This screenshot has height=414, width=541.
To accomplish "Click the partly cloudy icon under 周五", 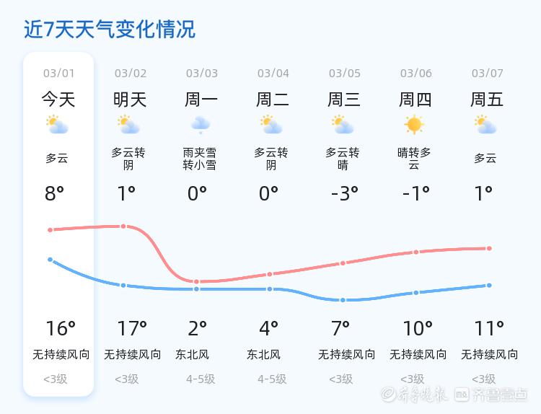I will [485, 125].
